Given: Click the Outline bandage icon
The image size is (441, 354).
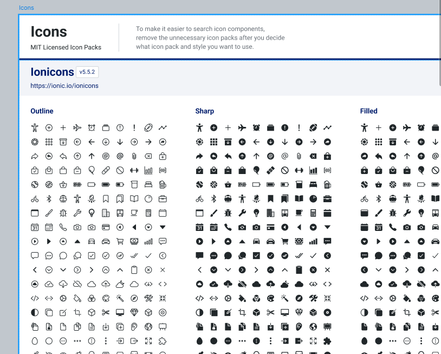Looking at the screenshot, I should tap(106, 171).
